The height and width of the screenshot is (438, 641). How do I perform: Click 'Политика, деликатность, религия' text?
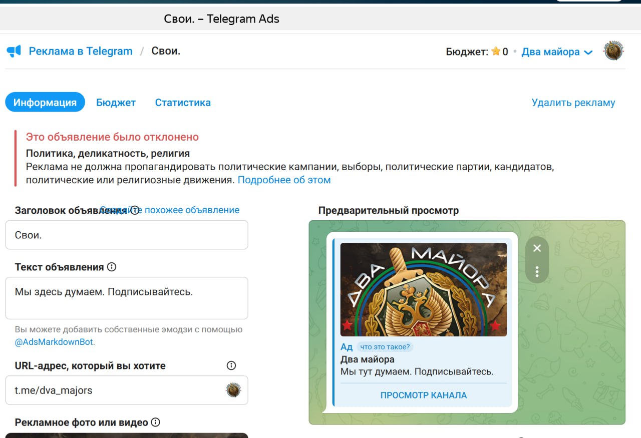pos(108,153)
